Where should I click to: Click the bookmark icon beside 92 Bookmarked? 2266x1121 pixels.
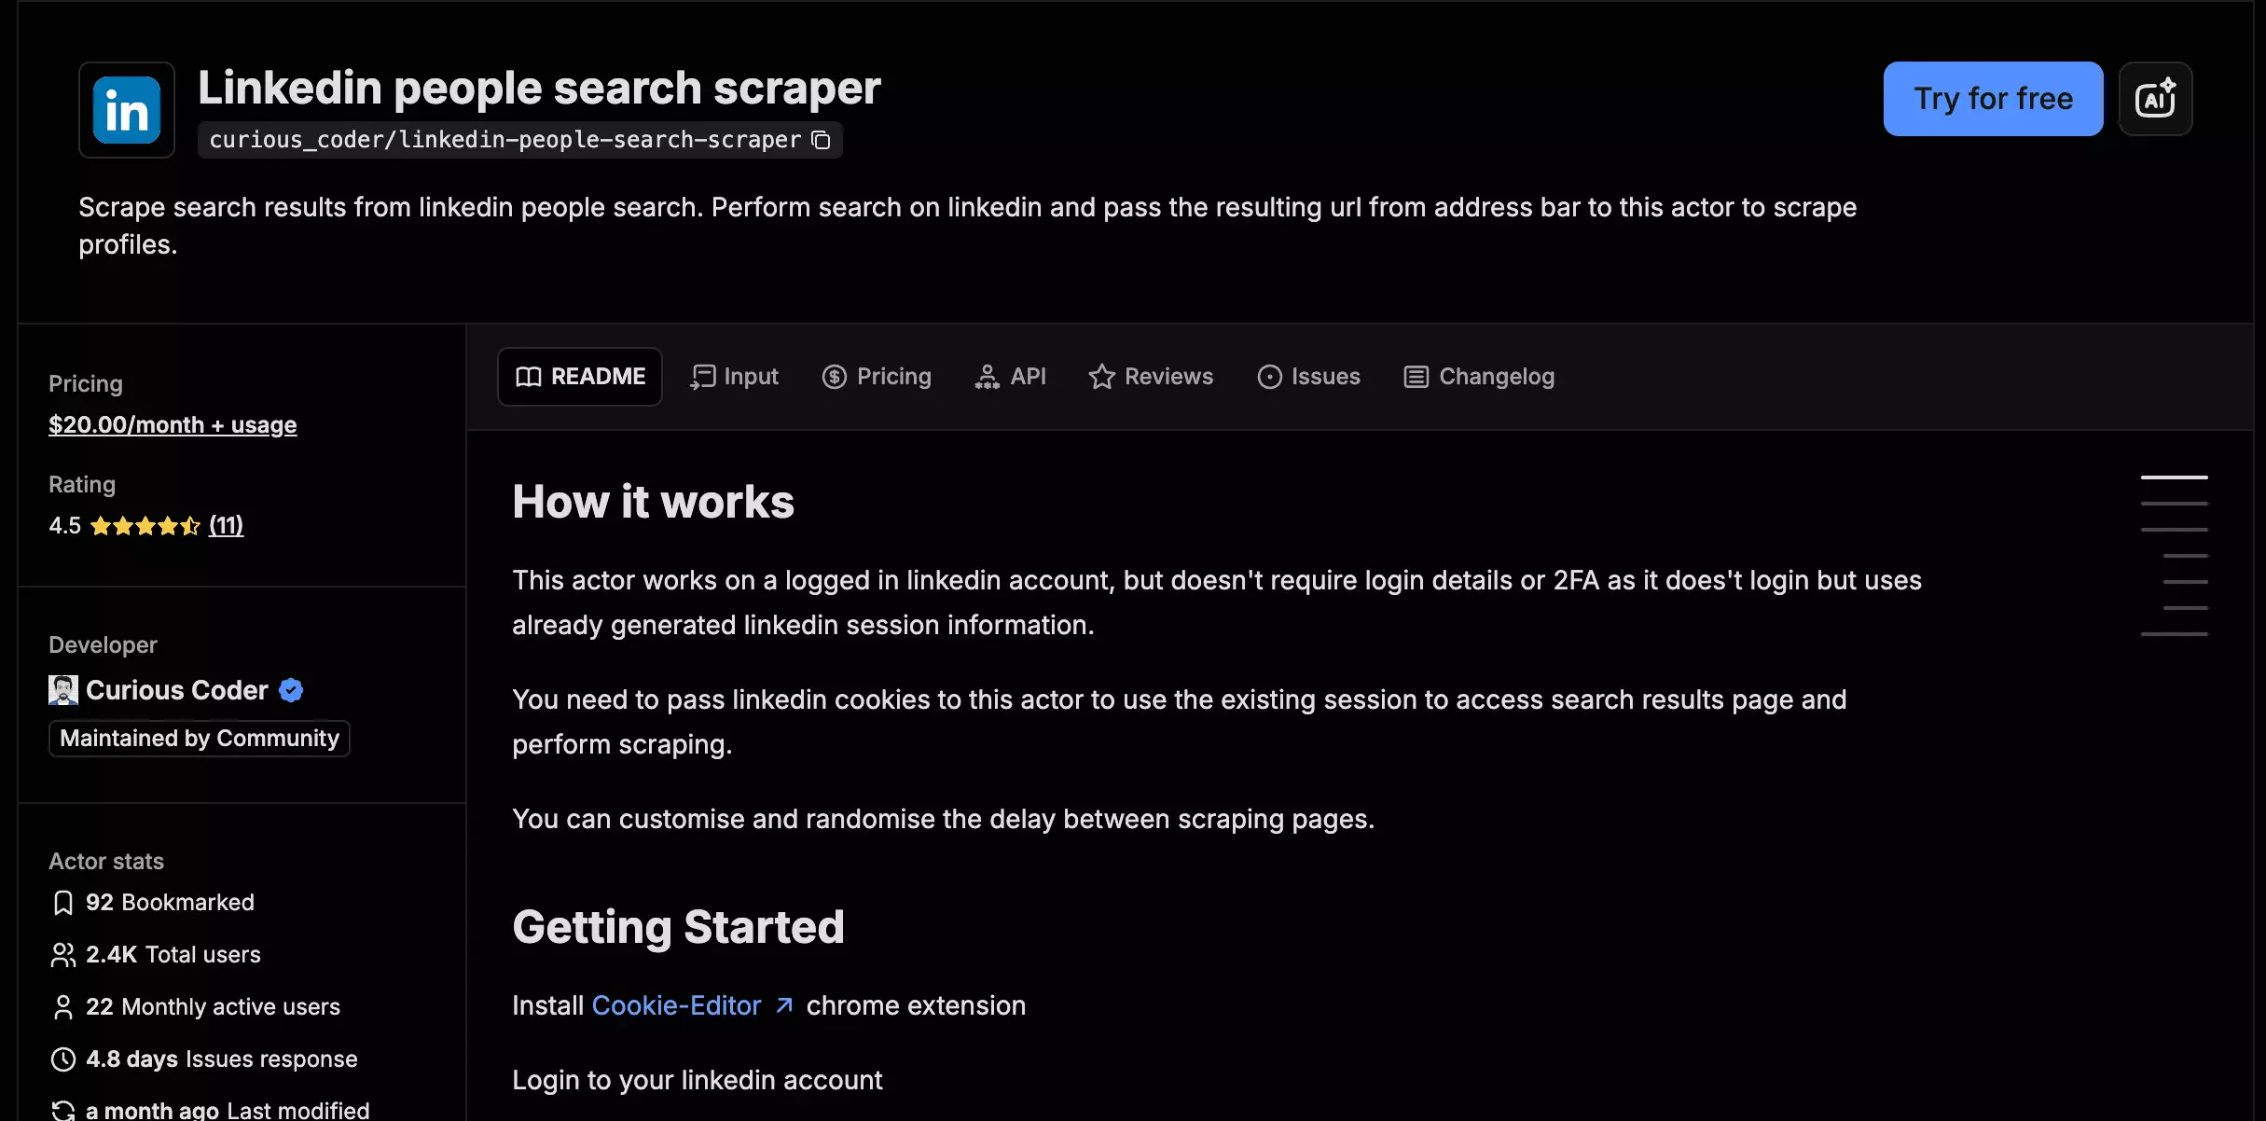[63, 903]
